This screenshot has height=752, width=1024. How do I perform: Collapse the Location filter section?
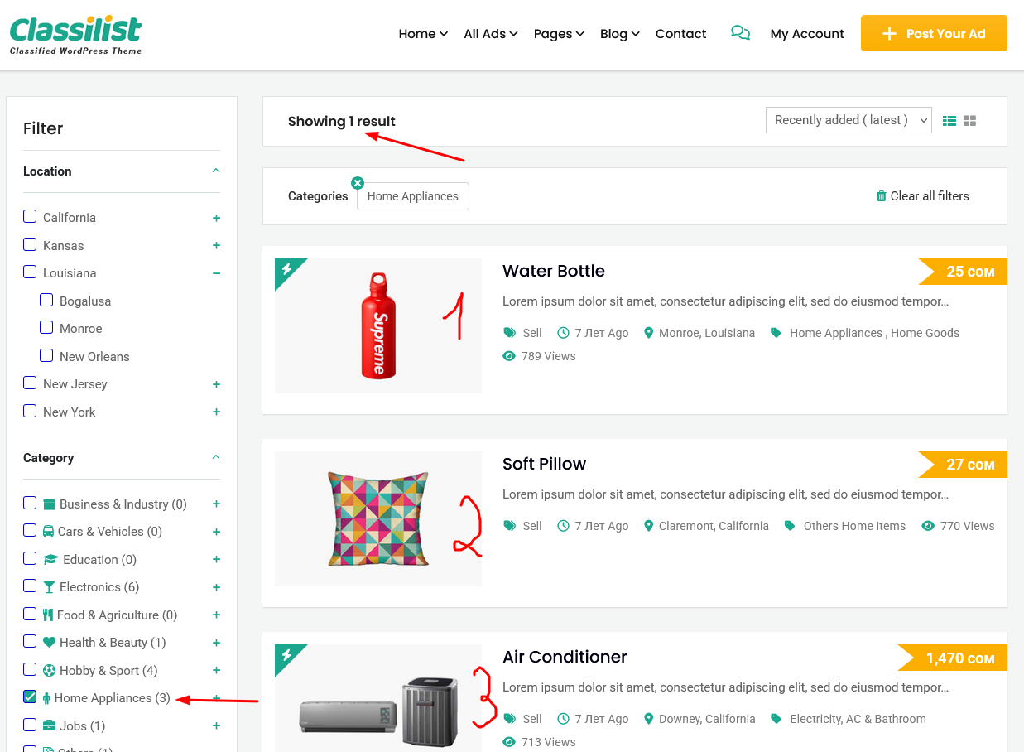pyautogui.click(x=216, y=171)
